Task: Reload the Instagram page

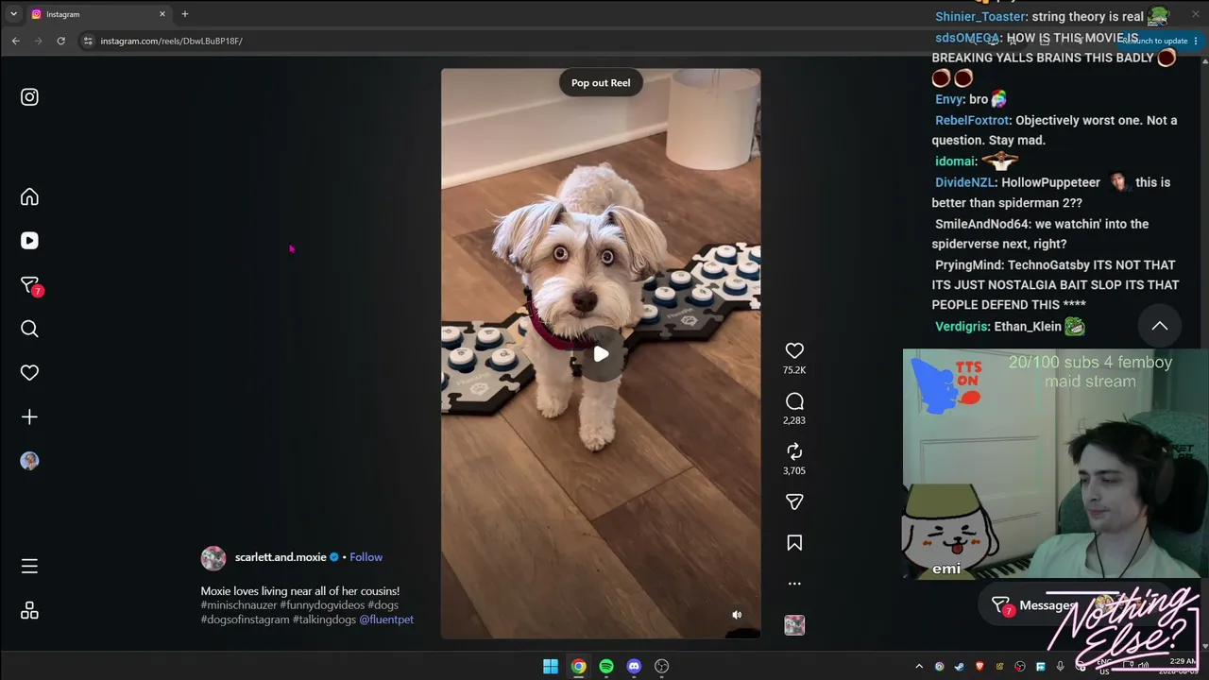Action: pos(60,41)
